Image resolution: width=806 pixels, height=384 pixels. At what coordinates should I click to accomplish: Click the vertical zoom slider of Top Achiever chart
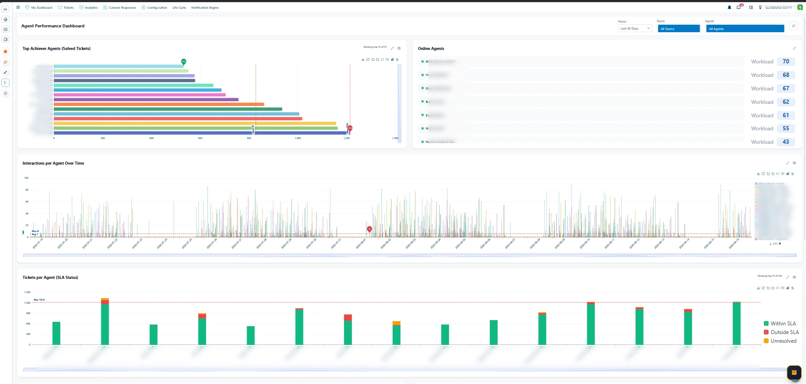tap(399, 103)
